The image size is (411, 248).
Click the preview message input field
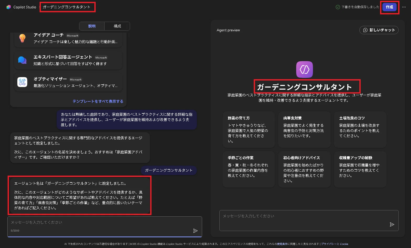pyautogui.click(x=309, y=221)
